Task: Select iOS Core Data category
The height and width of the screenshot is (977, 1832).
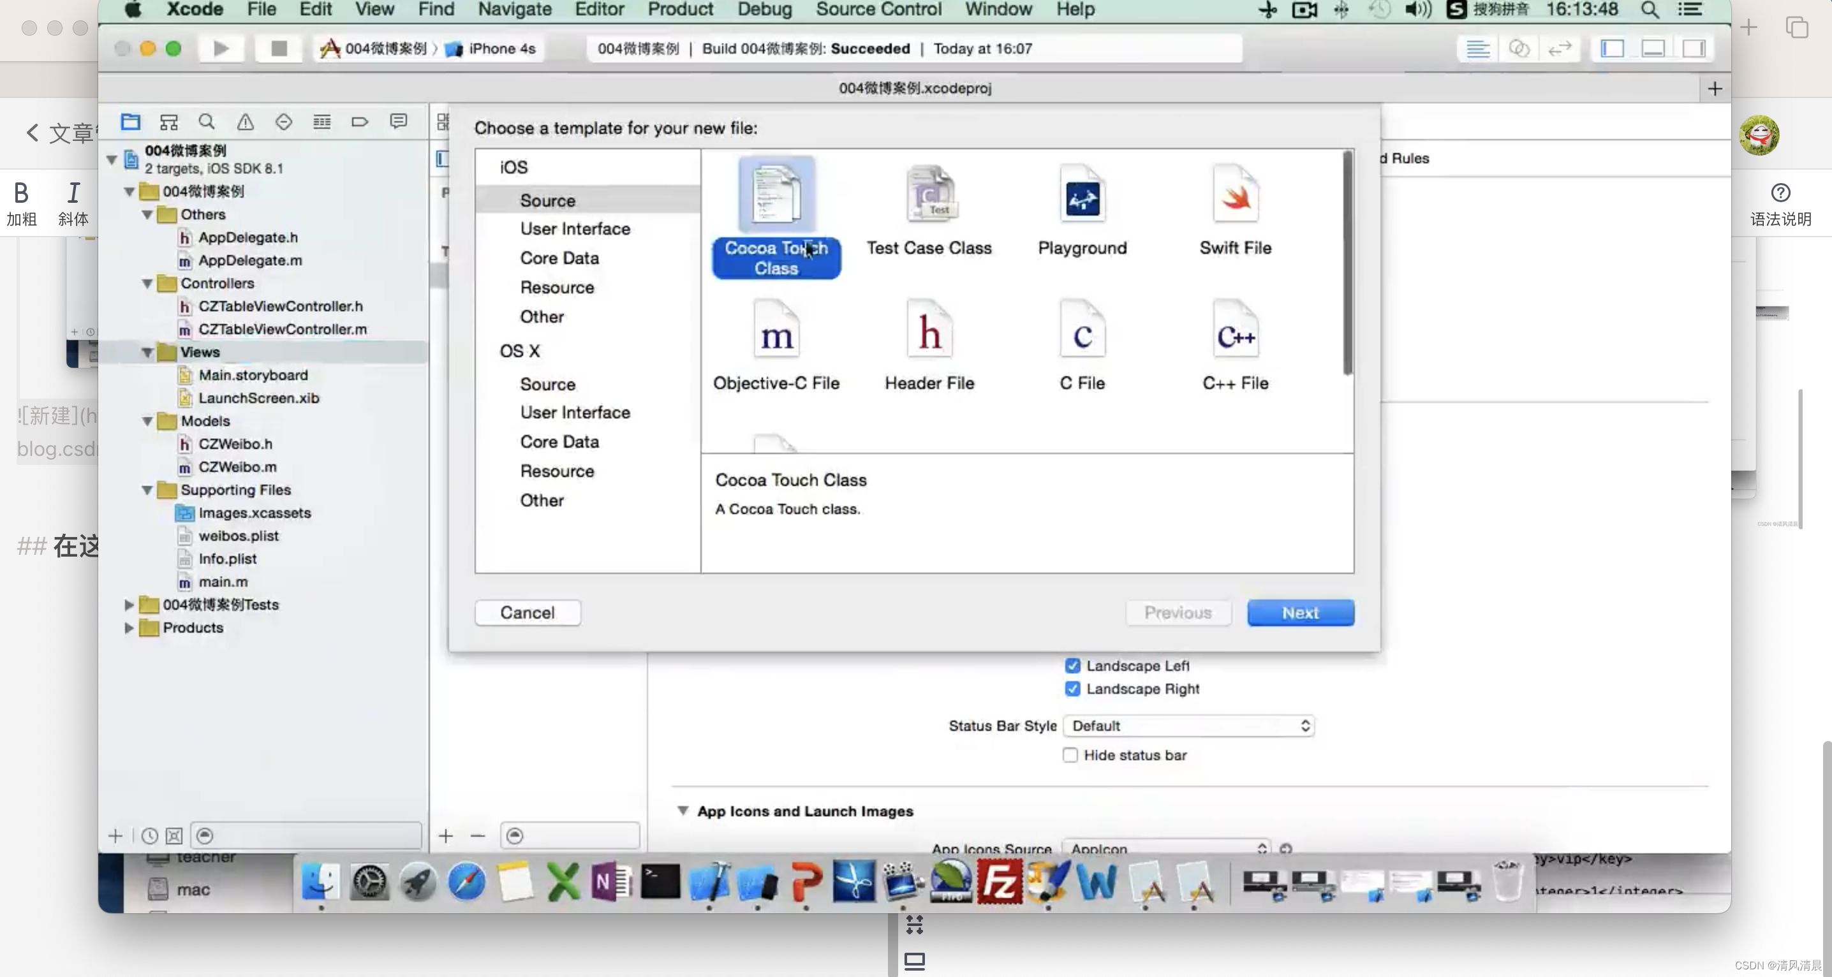Action: coord(559,258)
